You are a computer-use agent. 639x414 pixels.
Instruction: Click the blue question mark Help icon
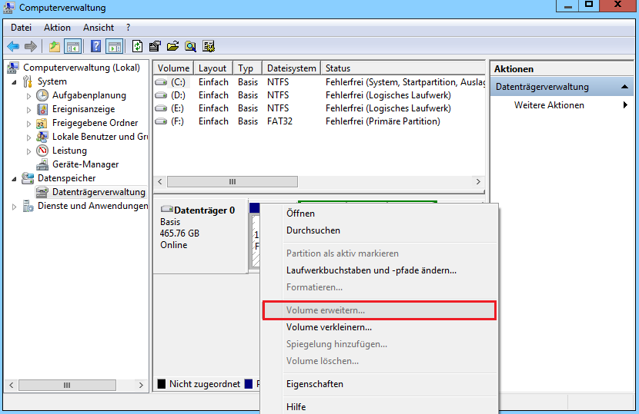[x=95, y=46]
